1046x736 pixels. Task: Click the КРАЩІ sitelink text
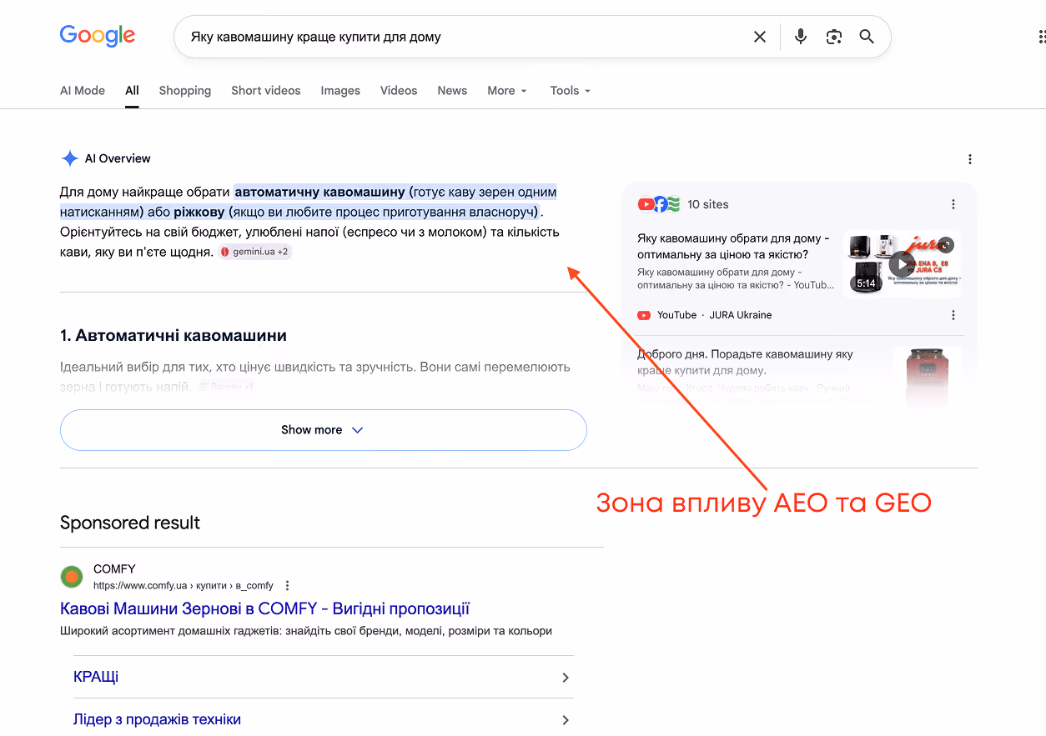tap(96, 677)
